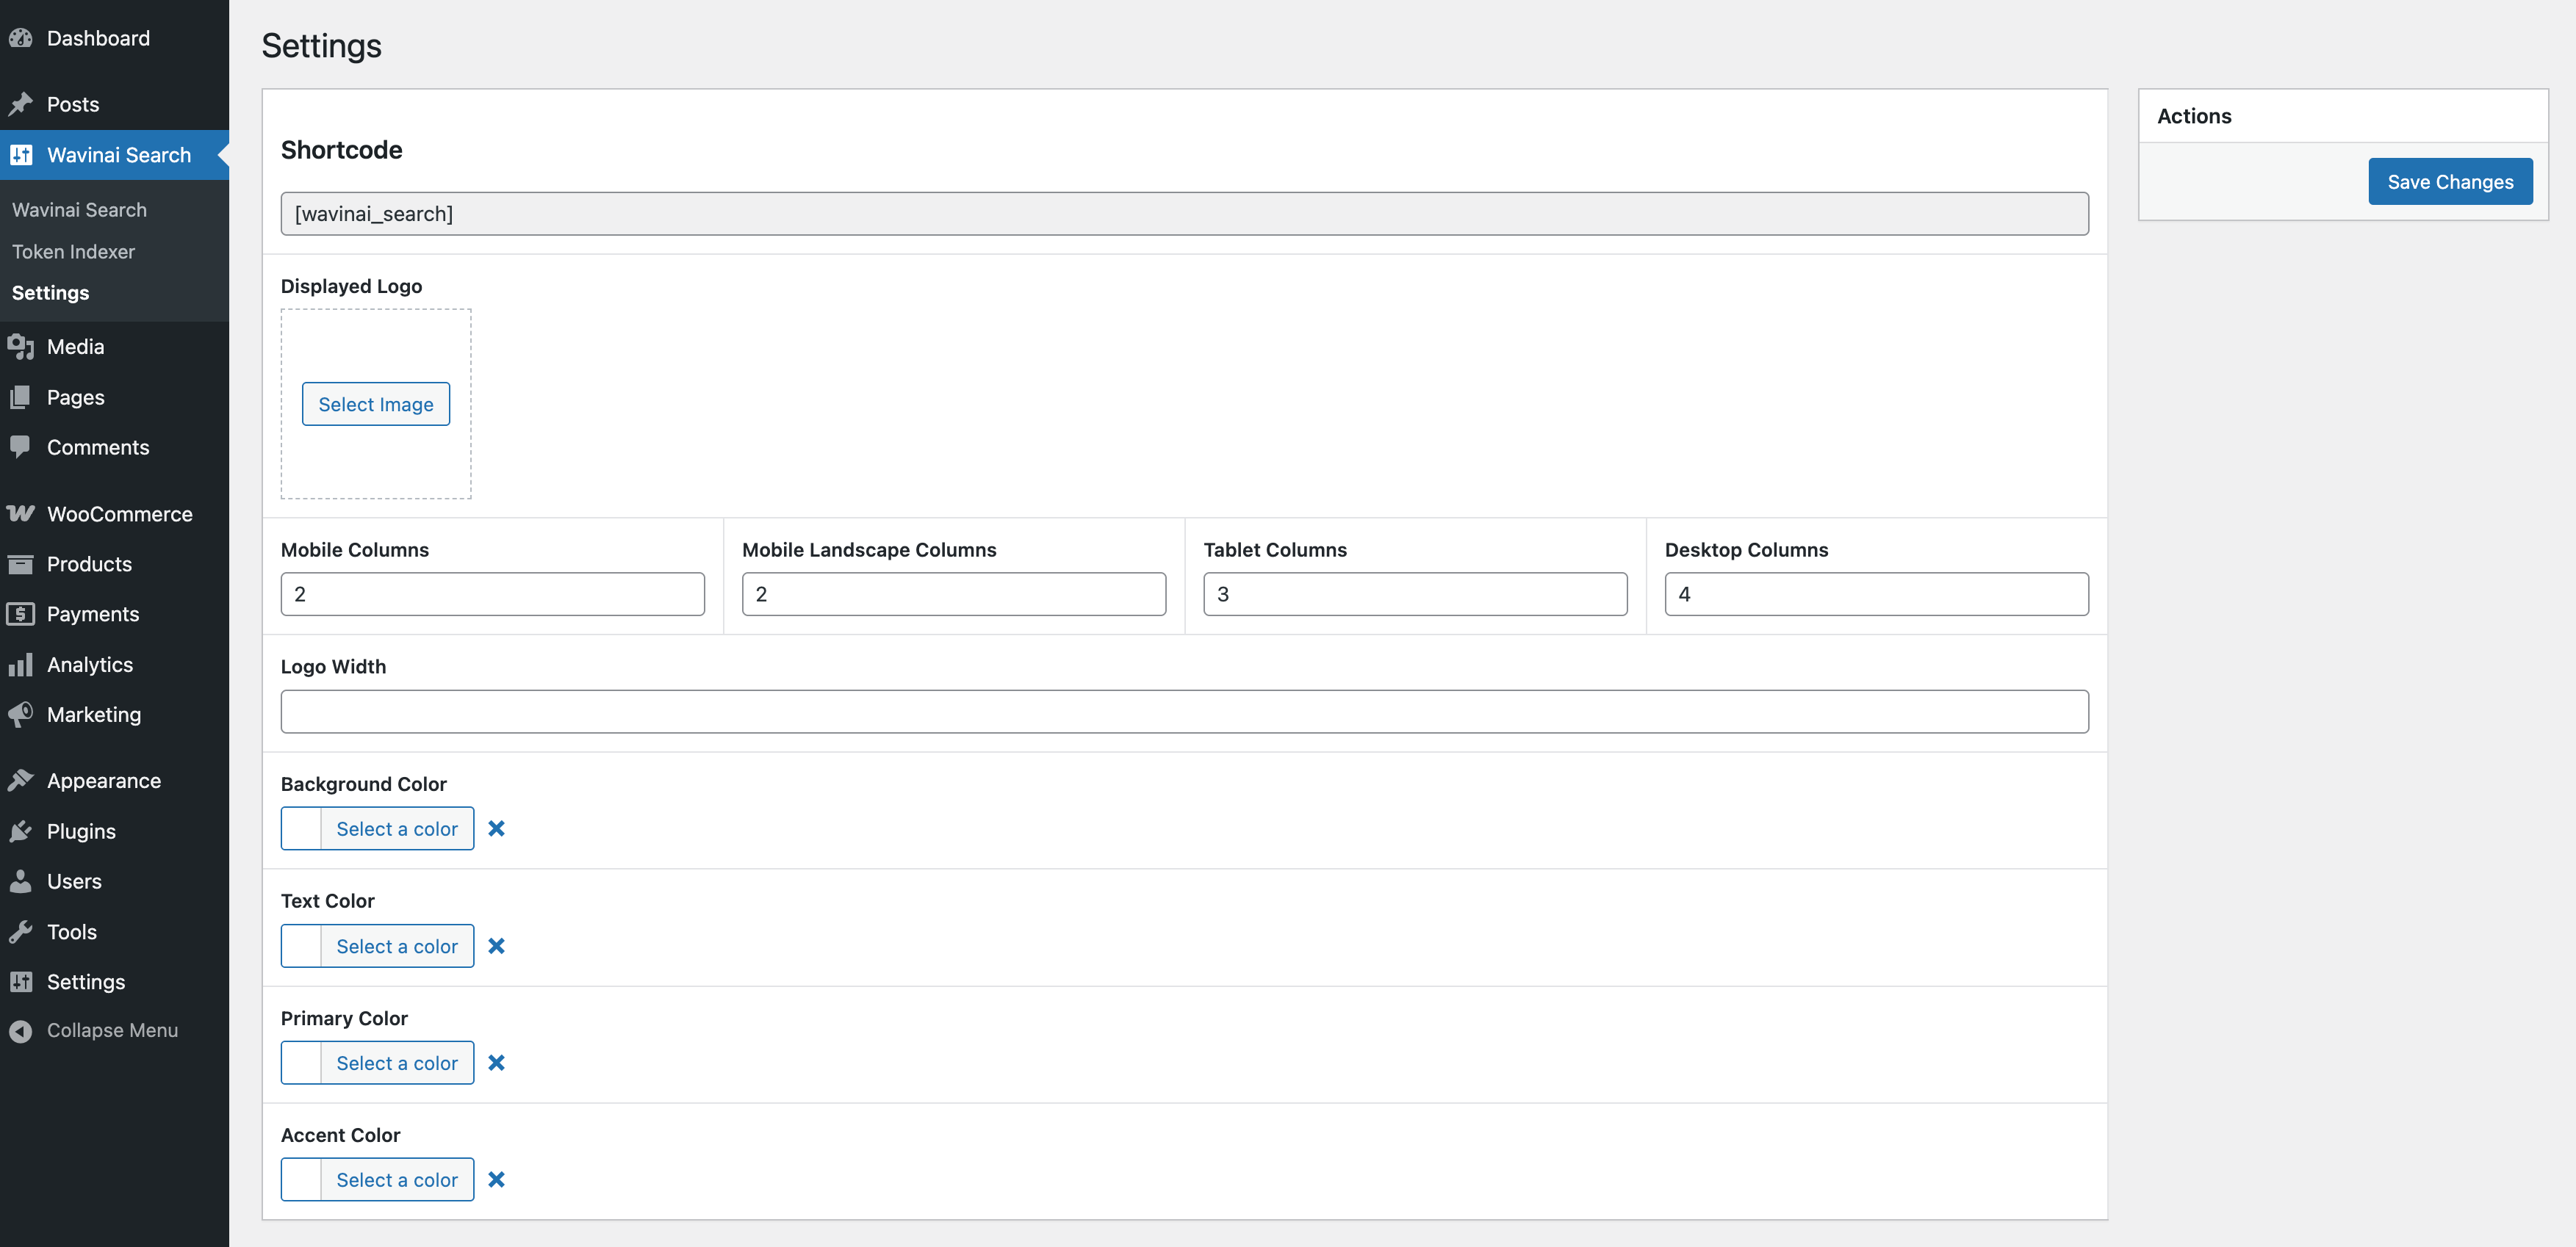Open the Token Indexer submenu page

click(73, 252)
